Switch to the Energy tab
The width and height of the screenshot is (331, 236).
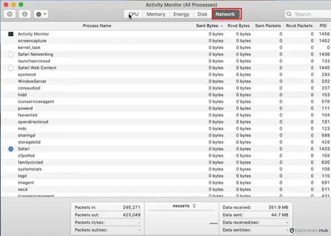181,14
